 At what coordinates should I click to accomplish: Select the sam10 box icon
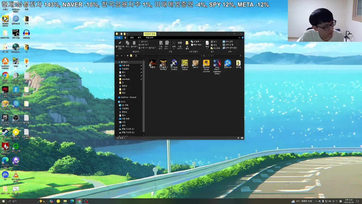tap(195, 64)
